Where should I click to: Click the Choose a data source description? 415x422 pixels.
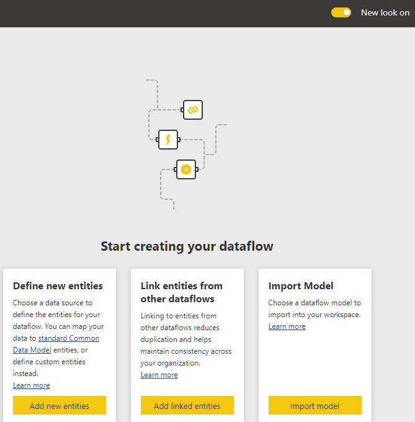click(58, 338)
